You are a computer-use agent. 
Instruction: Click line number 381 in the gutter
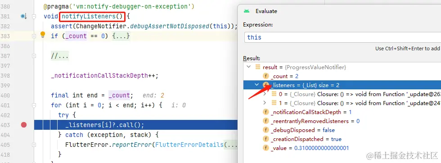pos(5,16)
